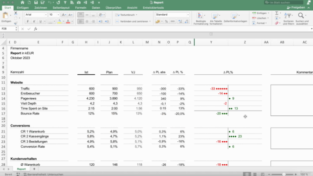This screenshot has width=313, height=176.
Task: Click the Undo arrow icon
Action: [x=49, y=2]
